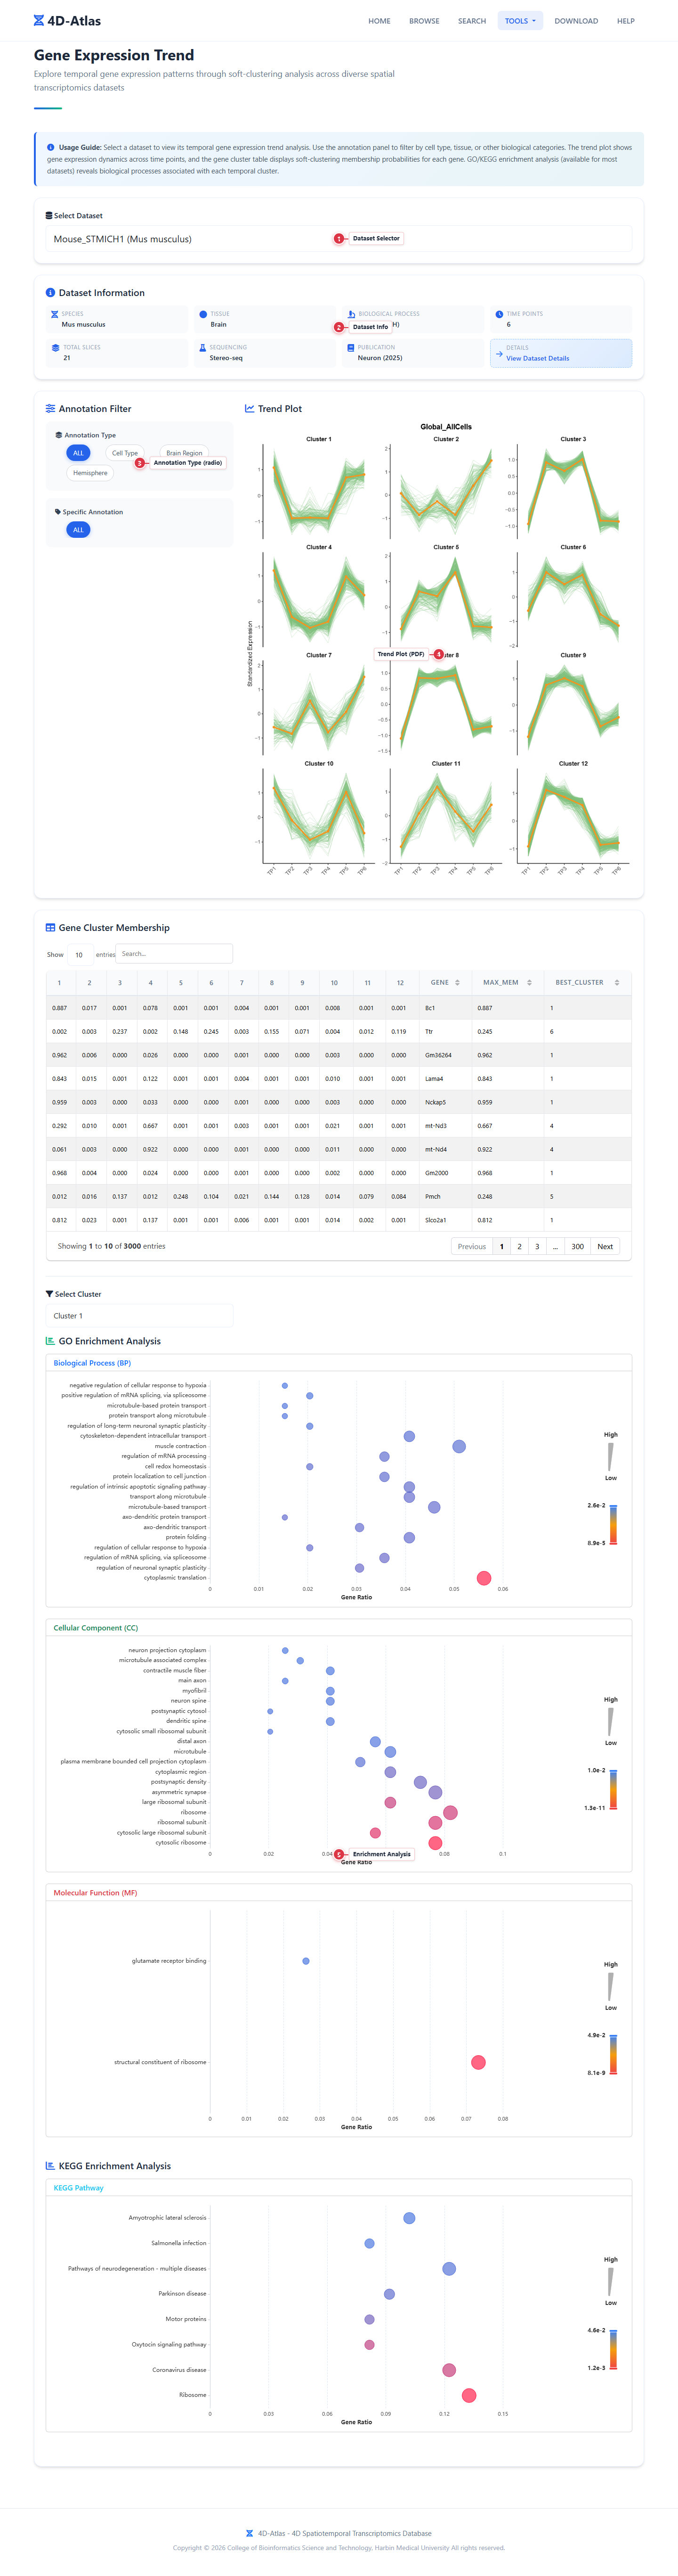Jump to table page 2
678x2576 pixels.
point(519,1246)
